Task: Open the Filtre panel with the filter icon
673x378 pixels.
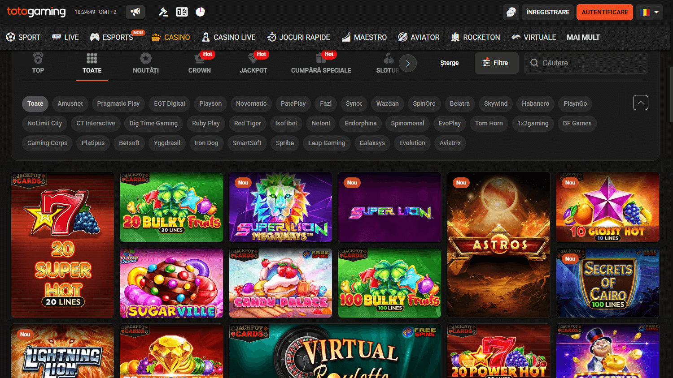Action: pyautogui.click(x=496, y=63)
